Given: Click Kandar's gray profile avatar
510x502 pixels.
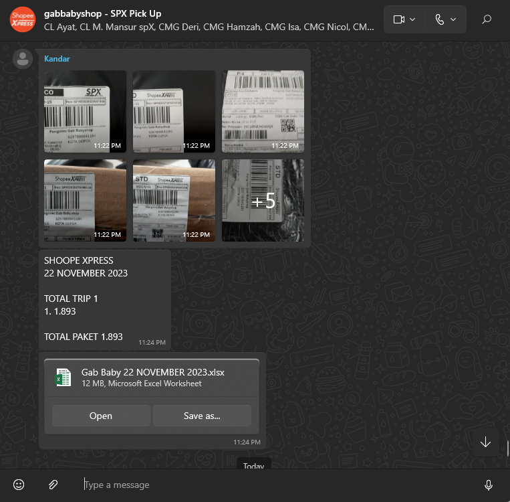Looking at the screenshot, I should [x=23, y=59].
